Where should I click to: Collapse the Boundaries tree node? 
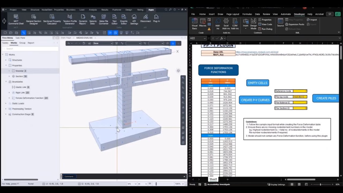[6, 82]
